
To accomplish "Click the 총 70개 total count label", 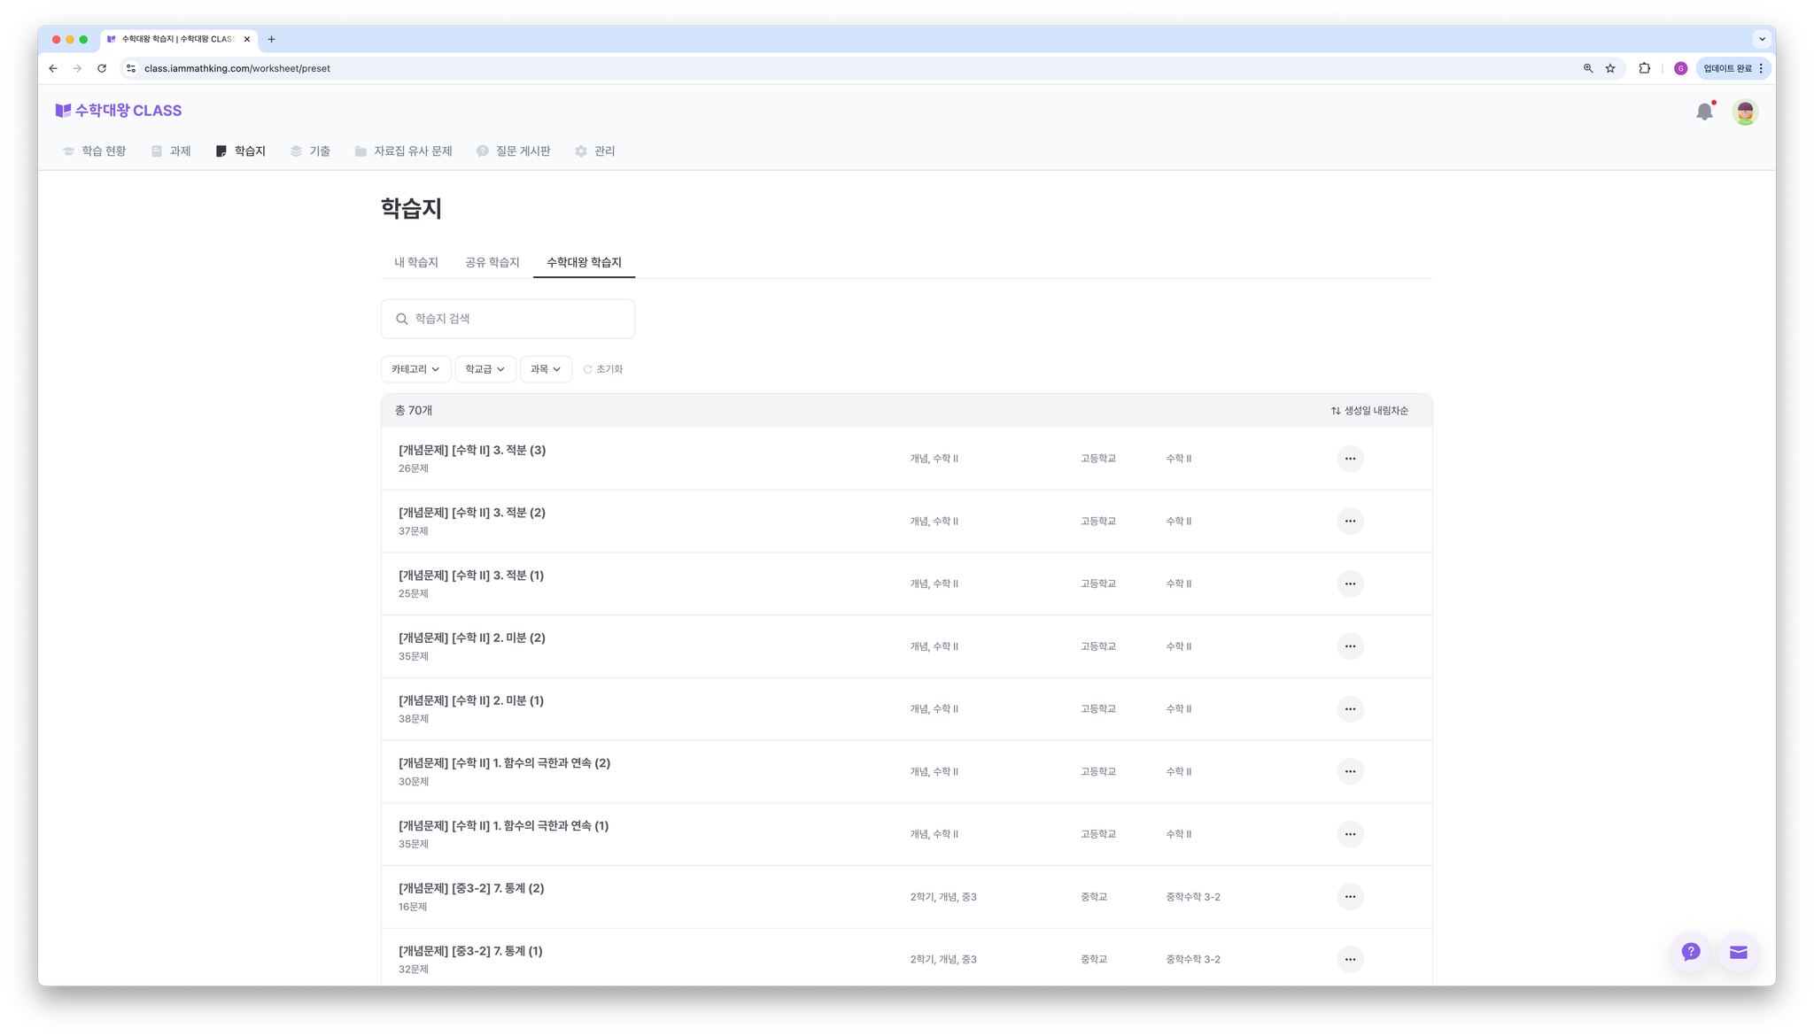I will 414,411.
